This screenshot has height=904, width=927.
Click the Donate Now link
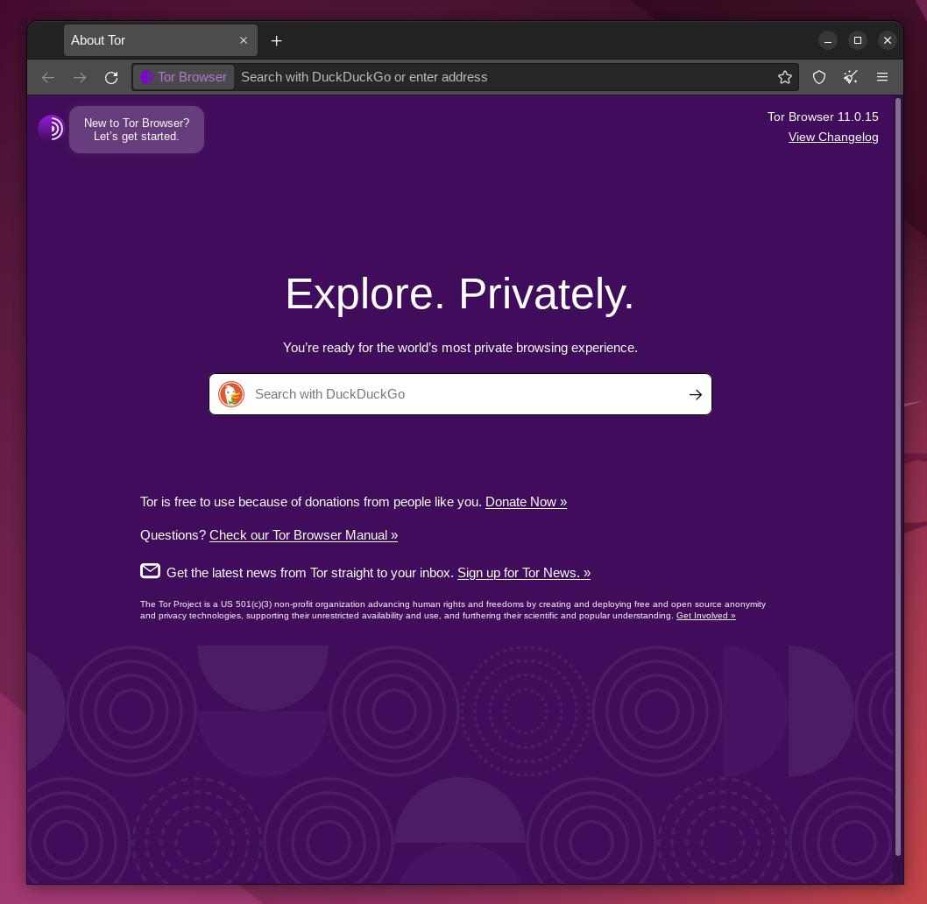526,502
